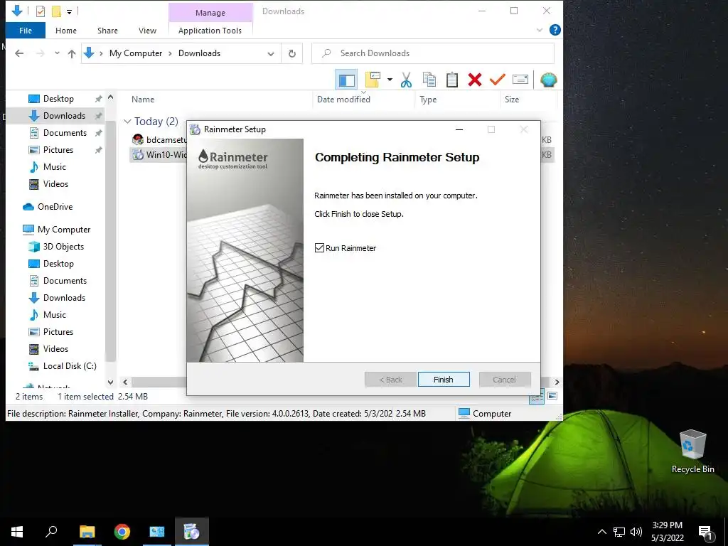Switch to the Share ribbon tab
The image size is (728, 546).
107,31
